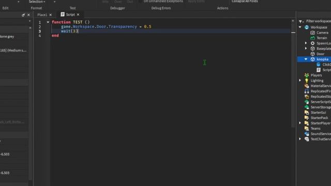Screen dimensions: 331x186
Task: Switch to the Place1 tab
Action: point(42,15)
